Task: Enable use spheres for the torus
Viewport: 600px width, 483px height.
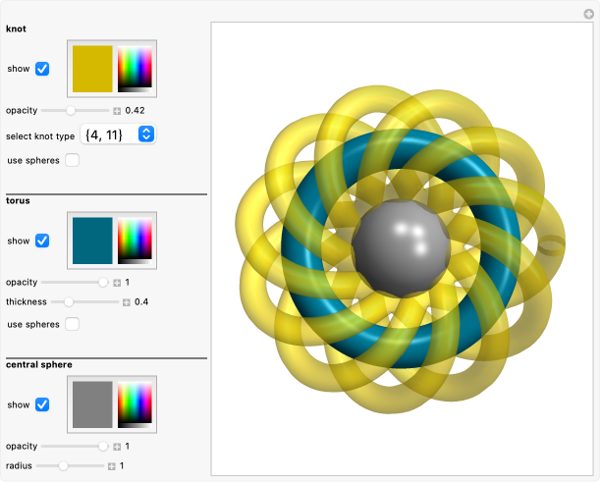Action: click(x=73, y=324)
